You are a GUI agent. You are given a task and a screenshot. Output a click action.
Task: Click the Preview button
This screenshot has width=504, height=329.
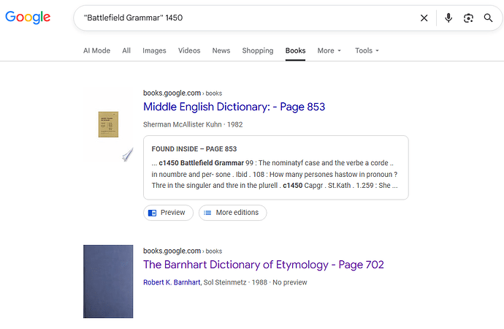tap(168, 213)
